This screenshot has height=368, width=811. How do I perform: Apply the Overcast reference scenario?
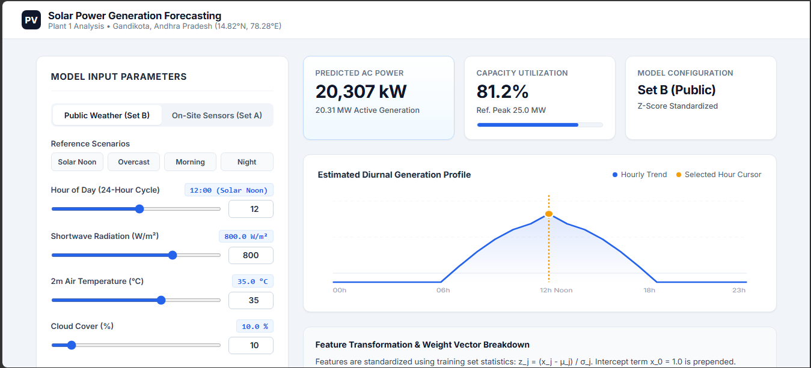pos(134,162)
